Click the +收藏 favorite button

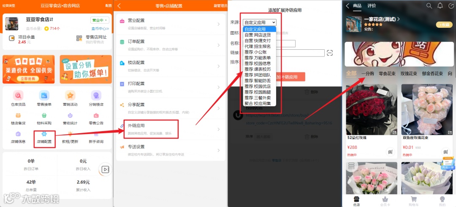(444, 25)
